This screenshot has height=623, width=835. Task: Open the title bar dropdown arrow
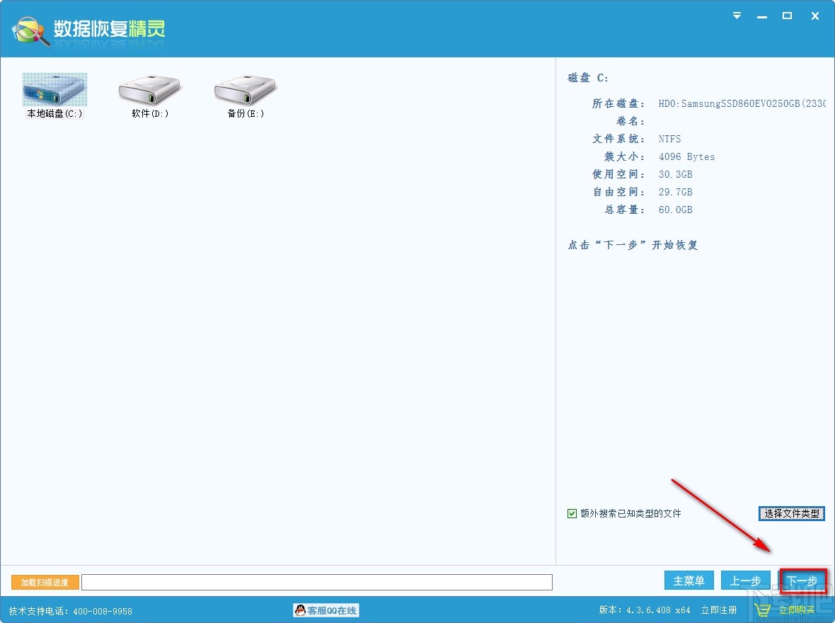(x=737, y=16)
